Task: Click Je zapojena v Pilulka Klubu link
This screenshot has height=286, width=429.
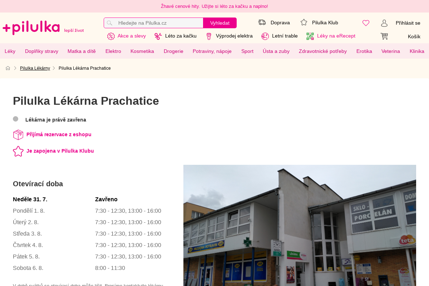Action: [x=60, y=151]
